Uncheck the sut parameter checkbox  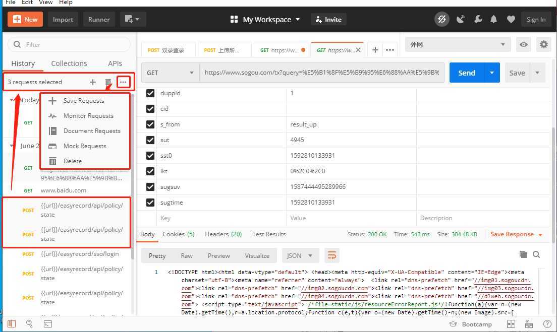click(x=150, y=140)
